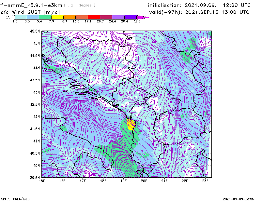The height and width of the screenshot is (201, 261).
Task: Click legend value 17.1
Action: tap(88, 21)
